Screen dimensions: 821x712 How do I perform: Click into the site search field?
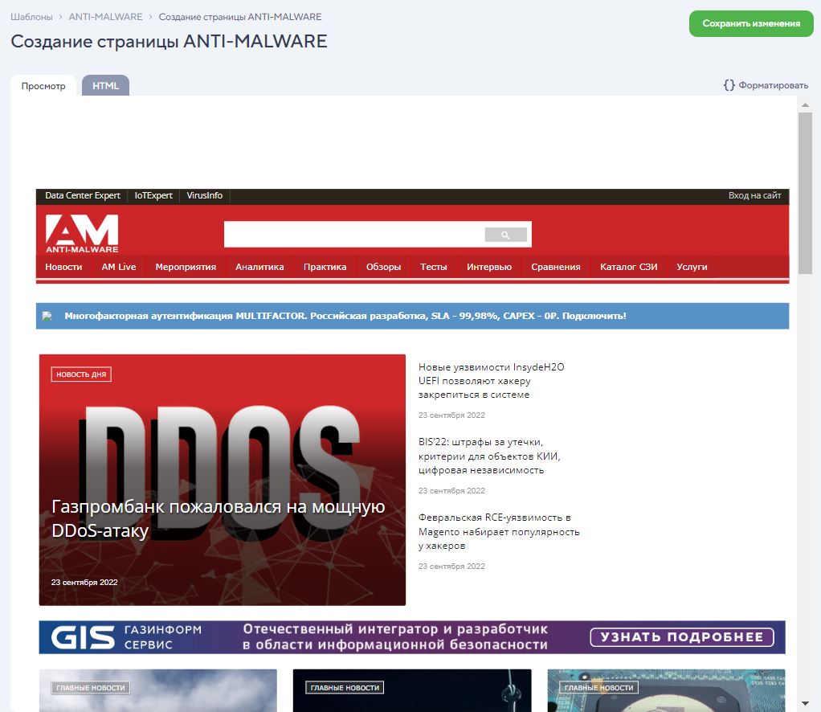pos(354,234)
